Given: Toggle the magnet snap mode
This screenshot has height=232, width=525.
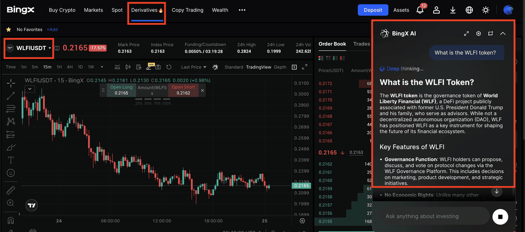Looking at the screenshot, I should tap(11, 221).
